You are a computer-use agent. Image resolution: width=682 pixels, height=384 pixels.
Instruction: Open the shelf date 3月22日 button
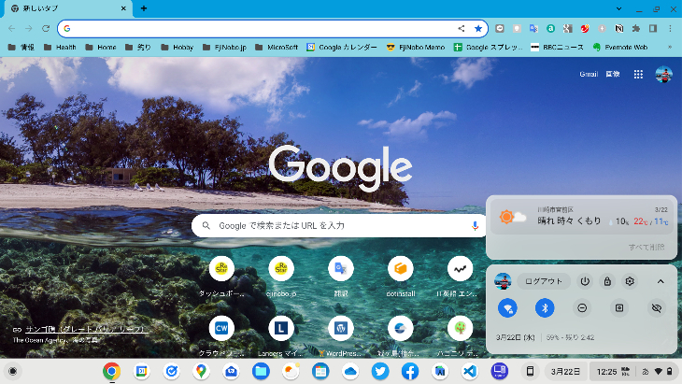(x=565, y=372)
